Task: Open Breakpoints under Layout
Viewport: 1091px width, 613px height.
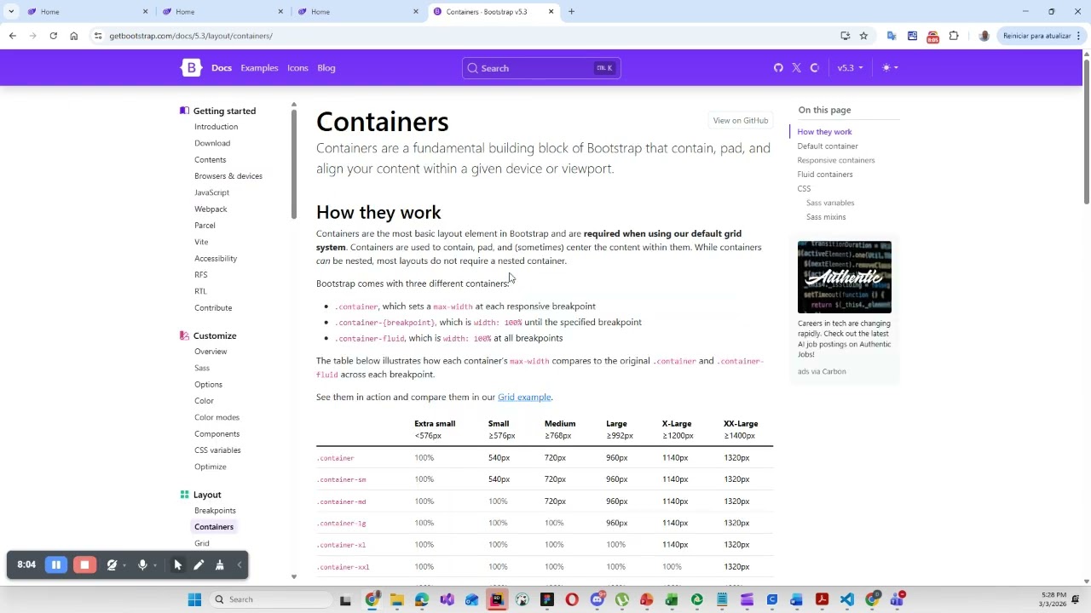Action: tap(215, 511)
